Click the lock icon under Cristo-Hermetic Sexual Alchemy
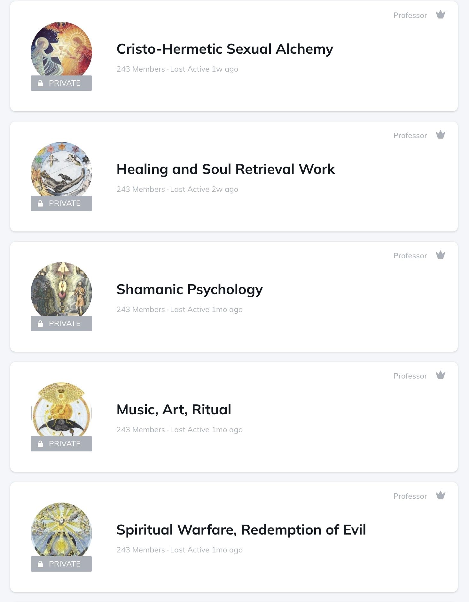 40,83
